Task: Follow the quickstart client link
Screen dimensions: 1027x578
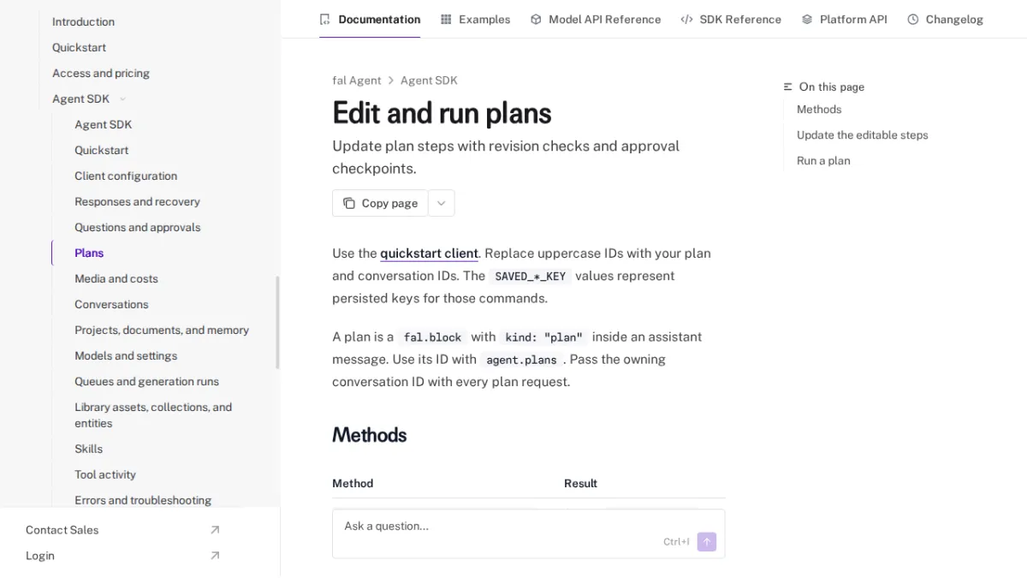Action: click(429, 253)
